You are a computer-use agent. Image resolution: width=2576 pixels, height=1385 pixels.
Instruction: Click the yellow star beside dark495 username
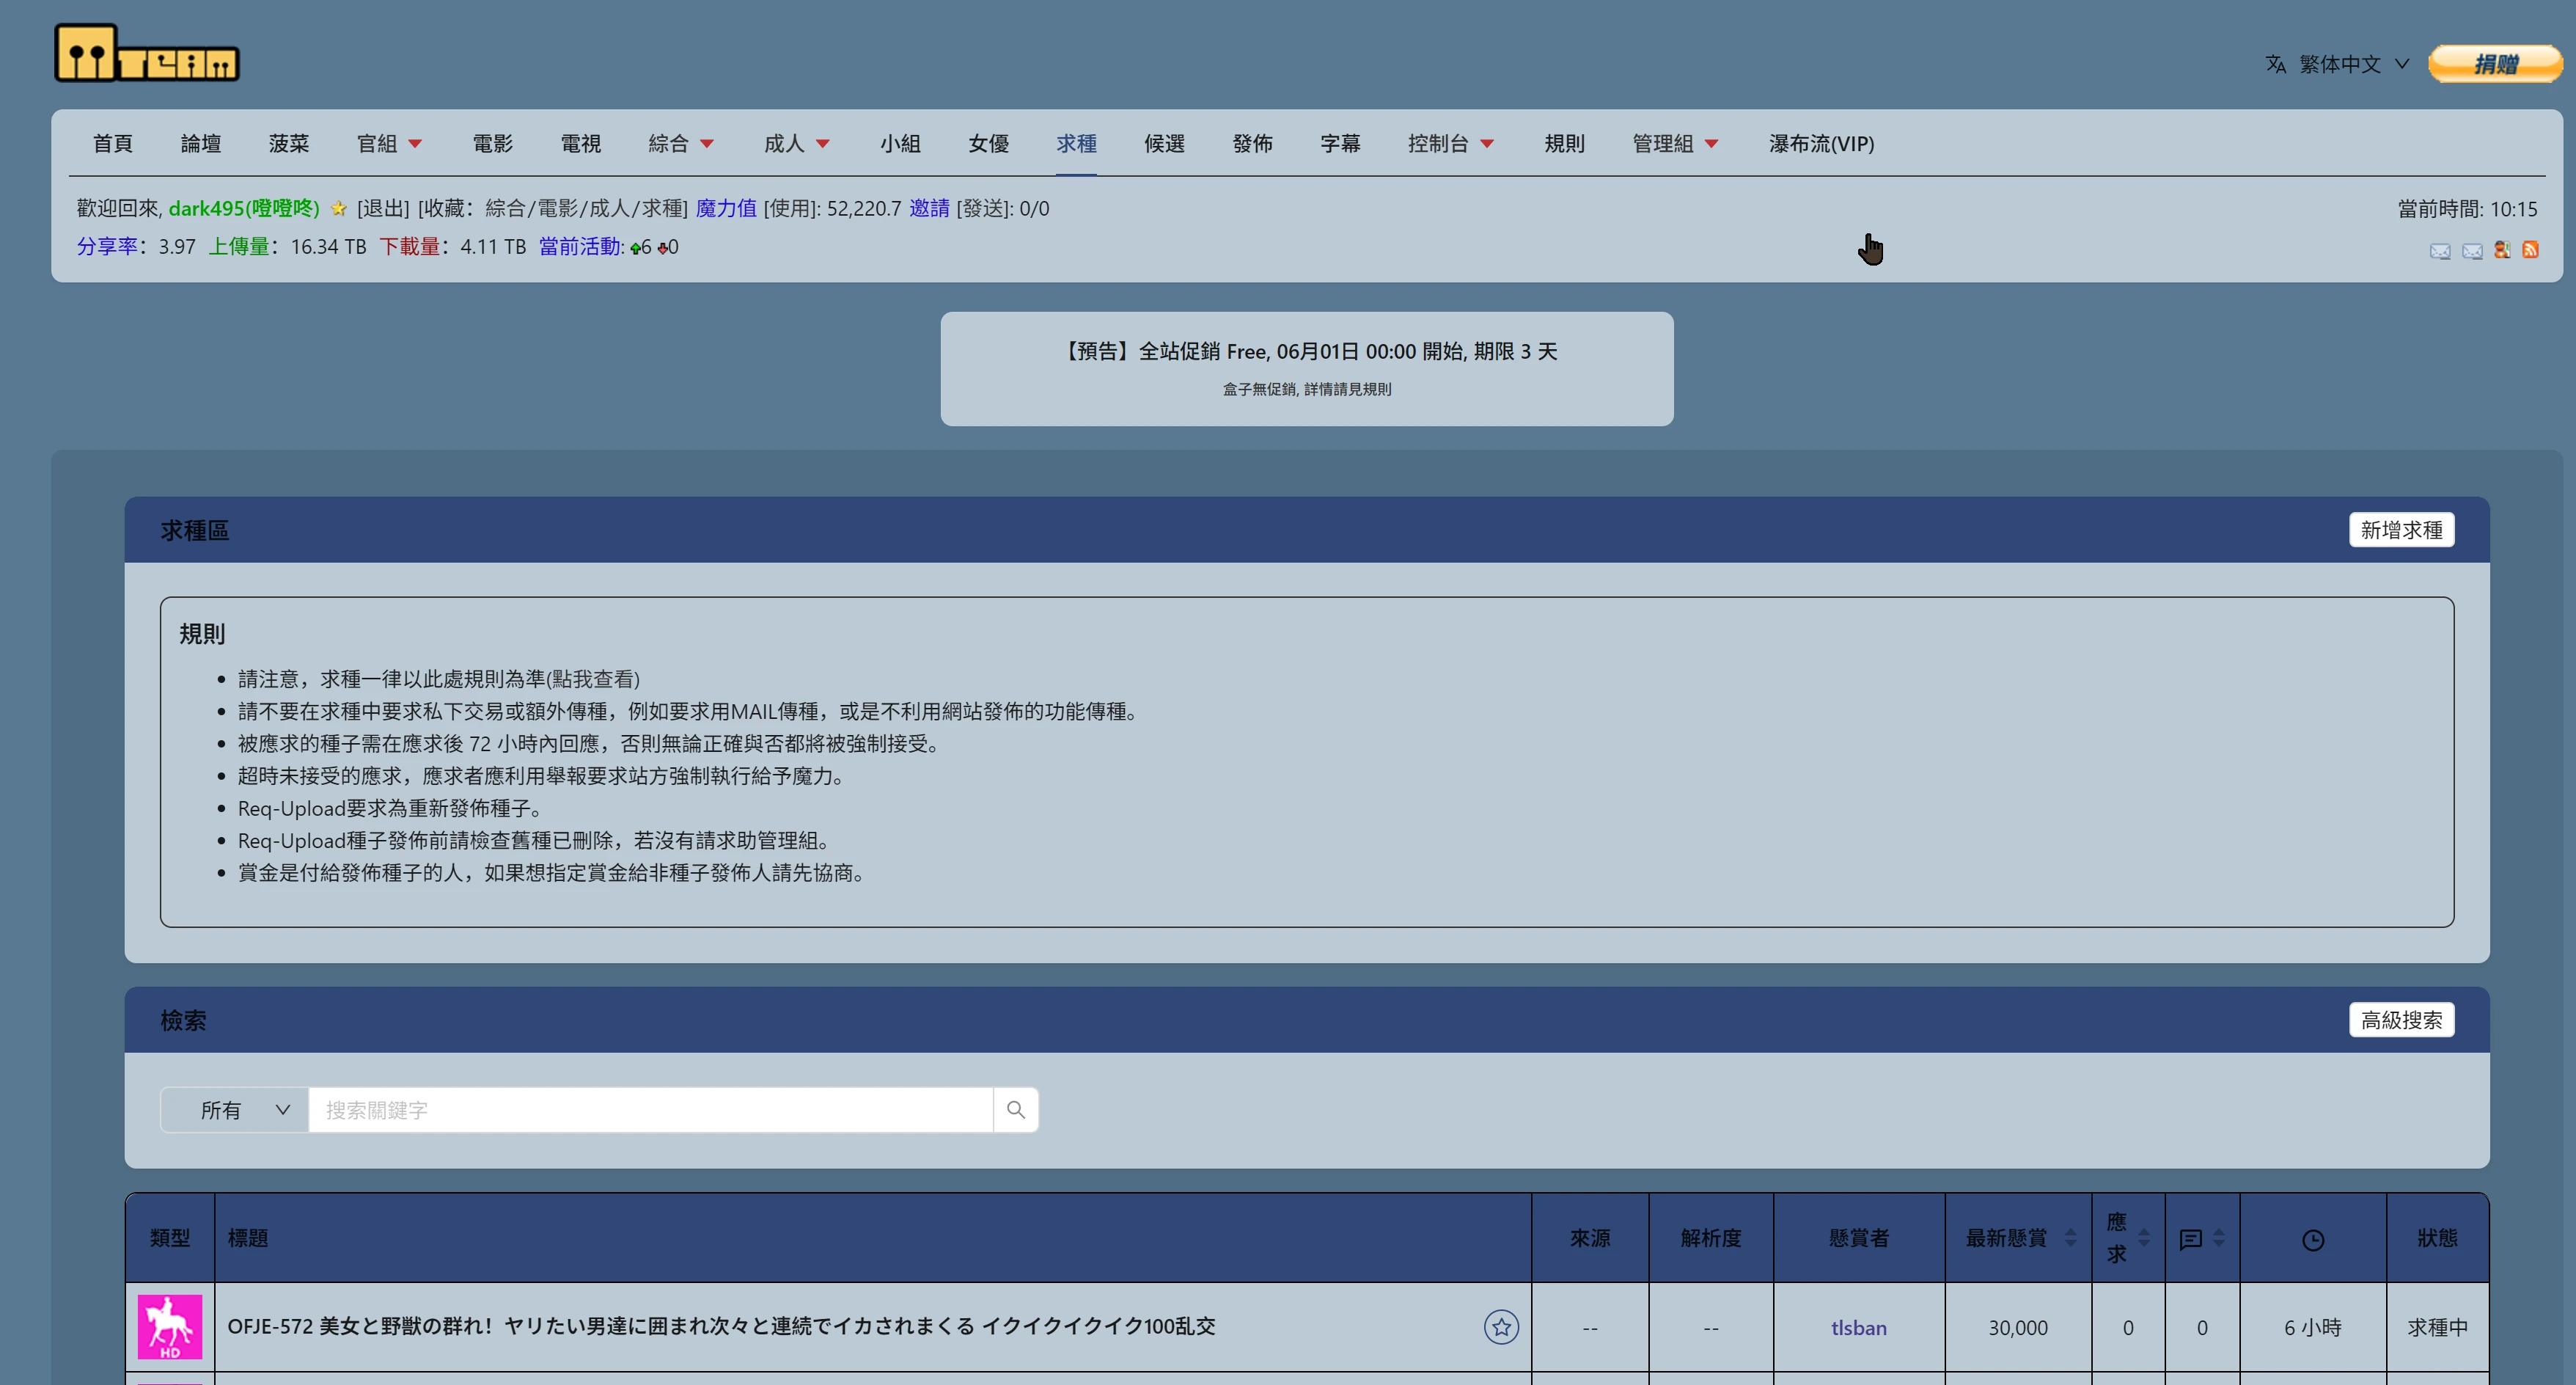click(339, 209)
